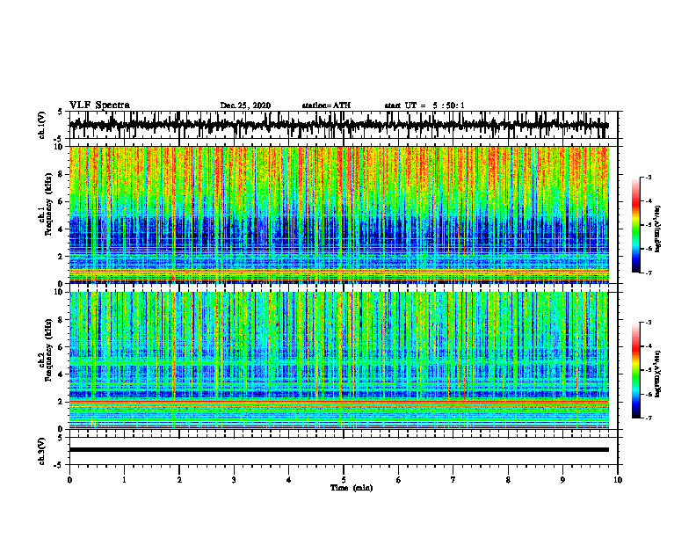Click the ch.1 colorbar log(PSD) unit label
696x538 pixels.
[x=659, y=229]
